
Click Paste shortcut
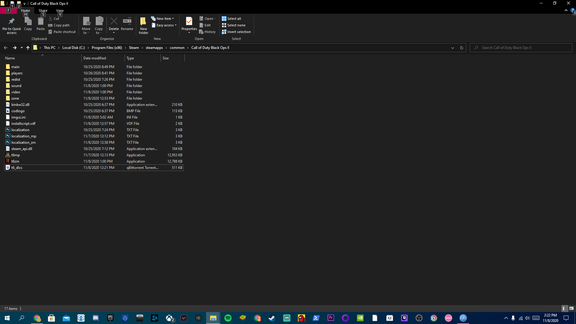pos(62,32)
